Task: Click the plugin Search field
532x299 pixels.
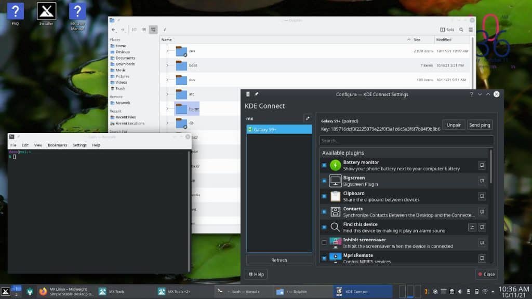Action: click(406, 140)
